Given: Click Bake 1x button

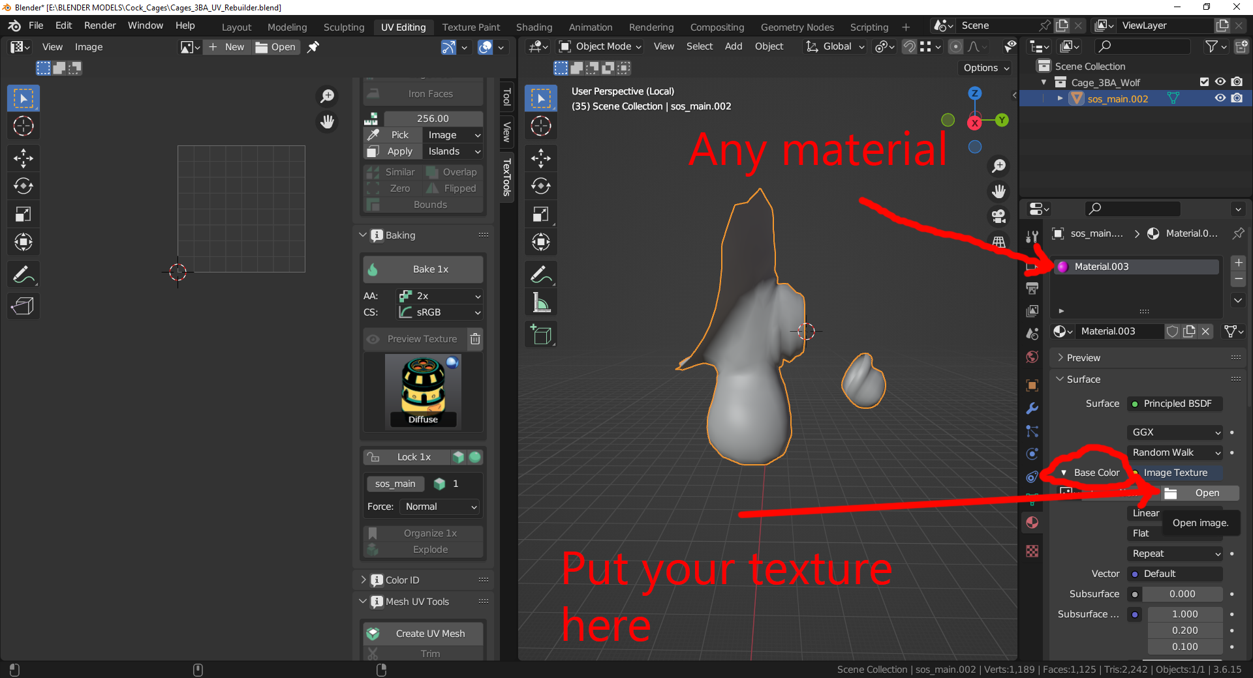Looking at the screenshot, I should (423, 269).
